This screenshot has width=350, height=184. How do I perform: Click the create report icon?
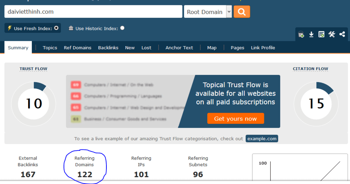321,34
